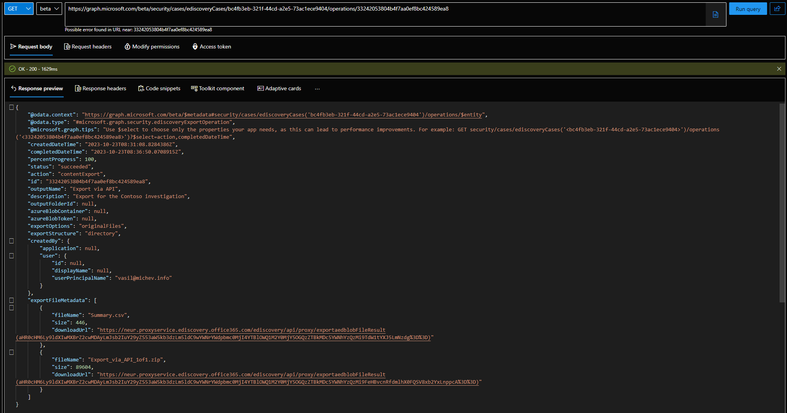Open the beta version dropdown
The image size is (787, 413).
(49, 9)
